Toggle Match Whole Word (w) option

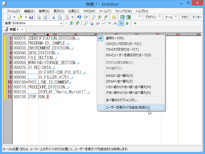[115, 23]
